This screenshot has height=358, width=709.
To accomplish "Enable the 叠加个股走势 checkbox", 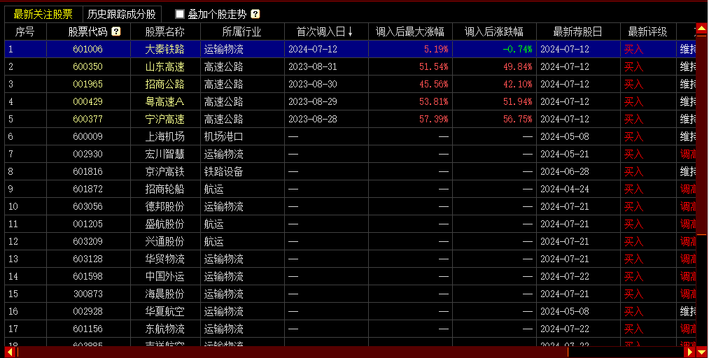I will pyautogui.click(x=180, y=14).
